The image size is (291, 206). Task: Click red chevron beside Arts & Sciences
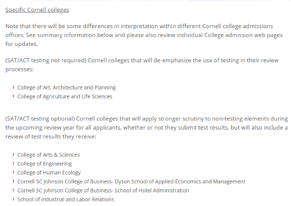(13, 155)
